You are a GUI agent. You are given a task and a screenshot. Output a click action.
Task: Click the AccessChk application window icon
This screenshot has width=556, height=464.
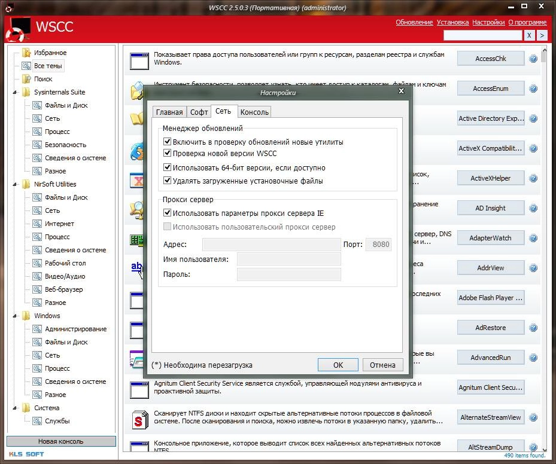pos(139,61)
